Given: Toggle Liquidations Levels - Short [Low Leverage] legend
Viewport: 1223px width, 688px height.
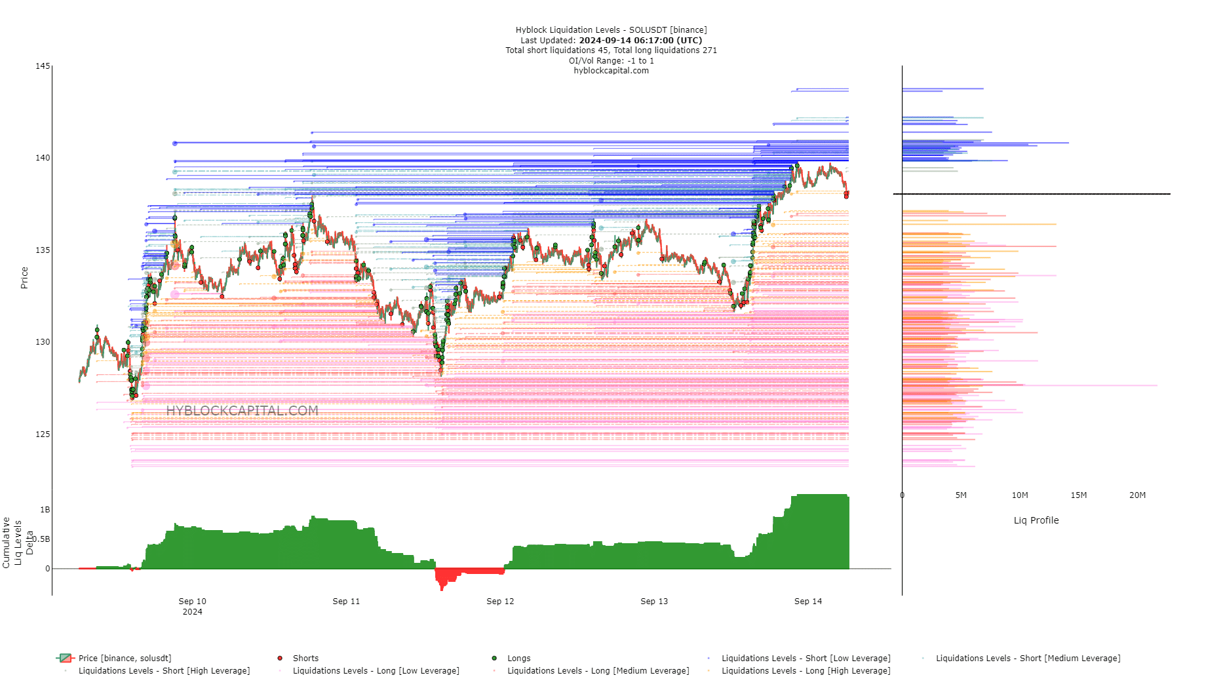Looking at the screenshot, I should click(798, 658).
